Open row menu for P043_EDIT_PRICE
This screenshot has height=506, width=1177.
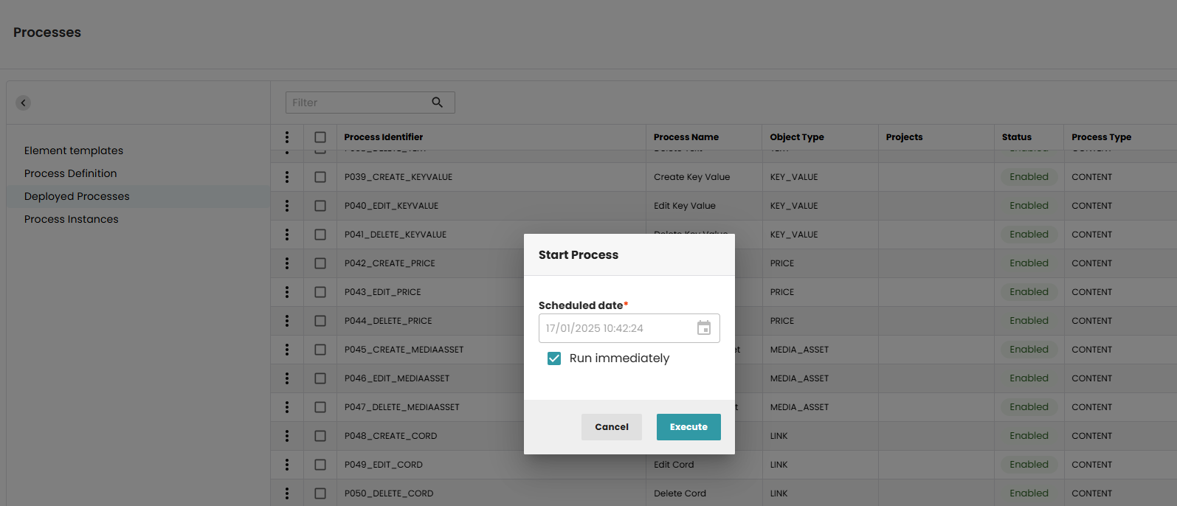[x=287, y=292]
